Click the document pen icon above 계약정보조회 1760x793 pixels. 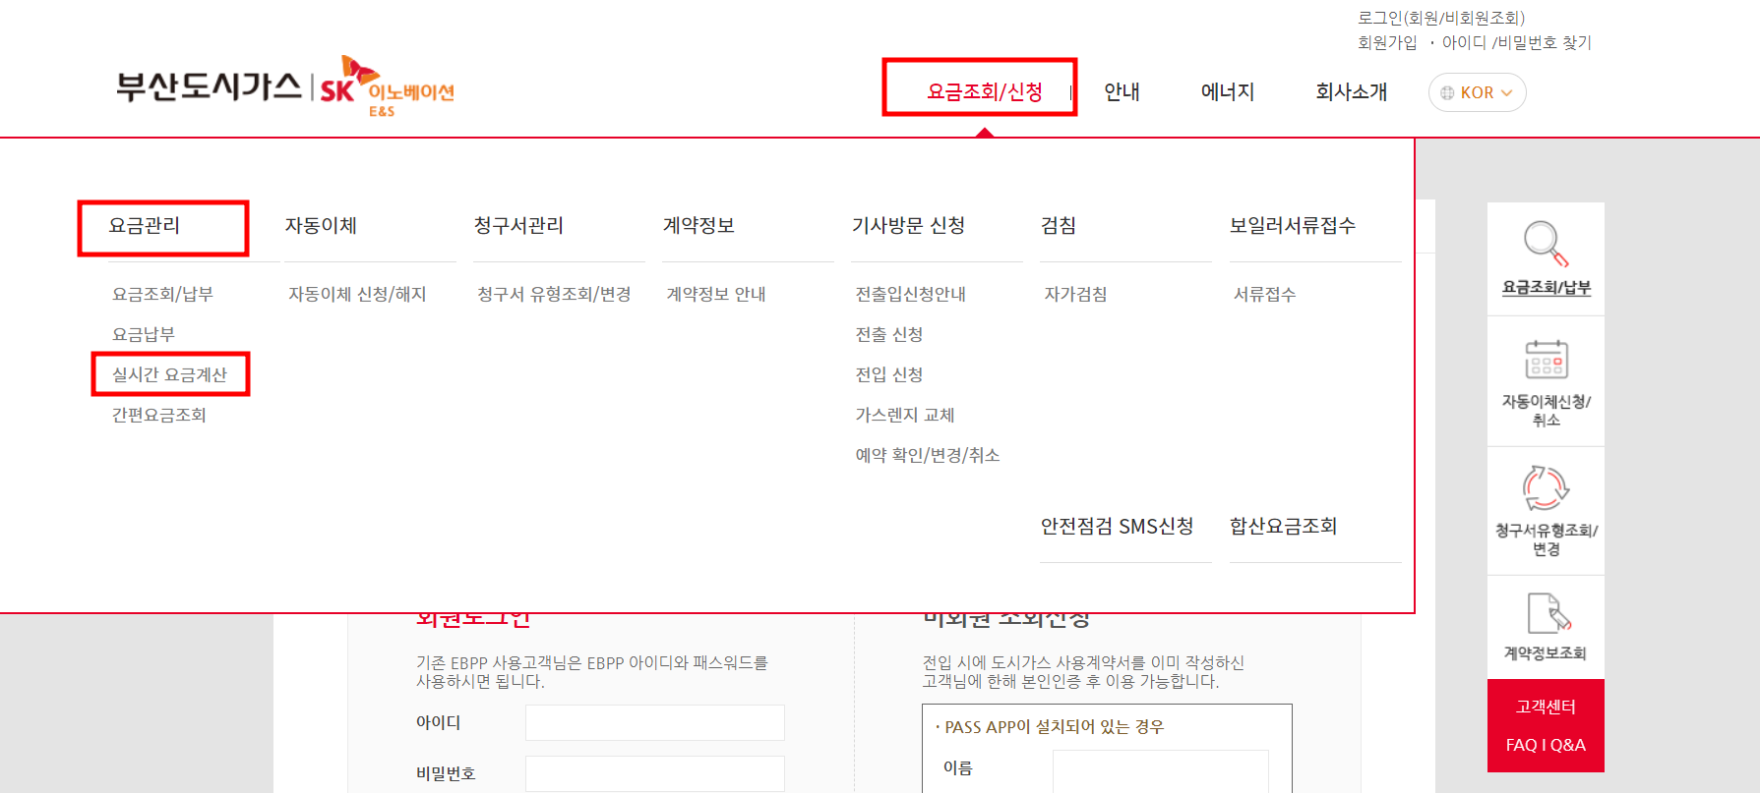click(x=1548, y=613)
